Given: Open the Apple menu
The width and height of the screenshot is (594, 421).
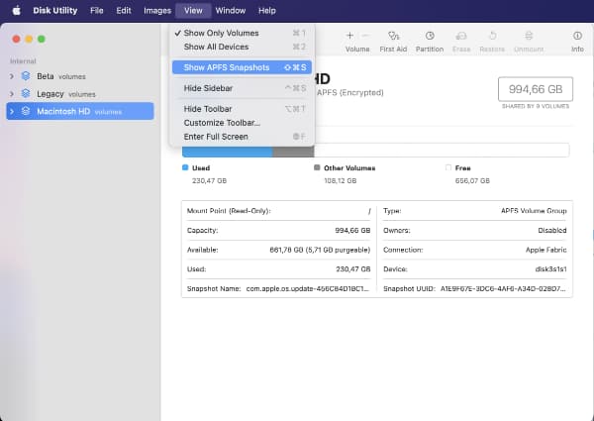Looking at the screenshot, I should pos(16,11).
